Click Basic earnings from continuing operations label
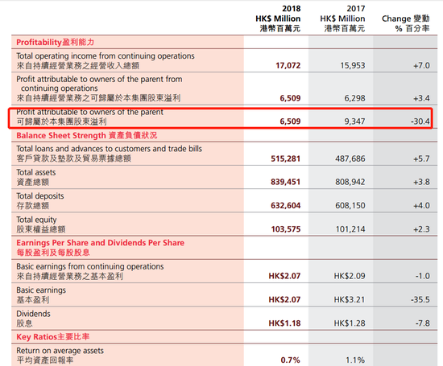443x366 pixels. click(90, 271)
